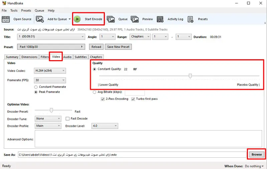Screen dimensions: 267x169
Task: Open the Presets menu
Action: (26, 11)
